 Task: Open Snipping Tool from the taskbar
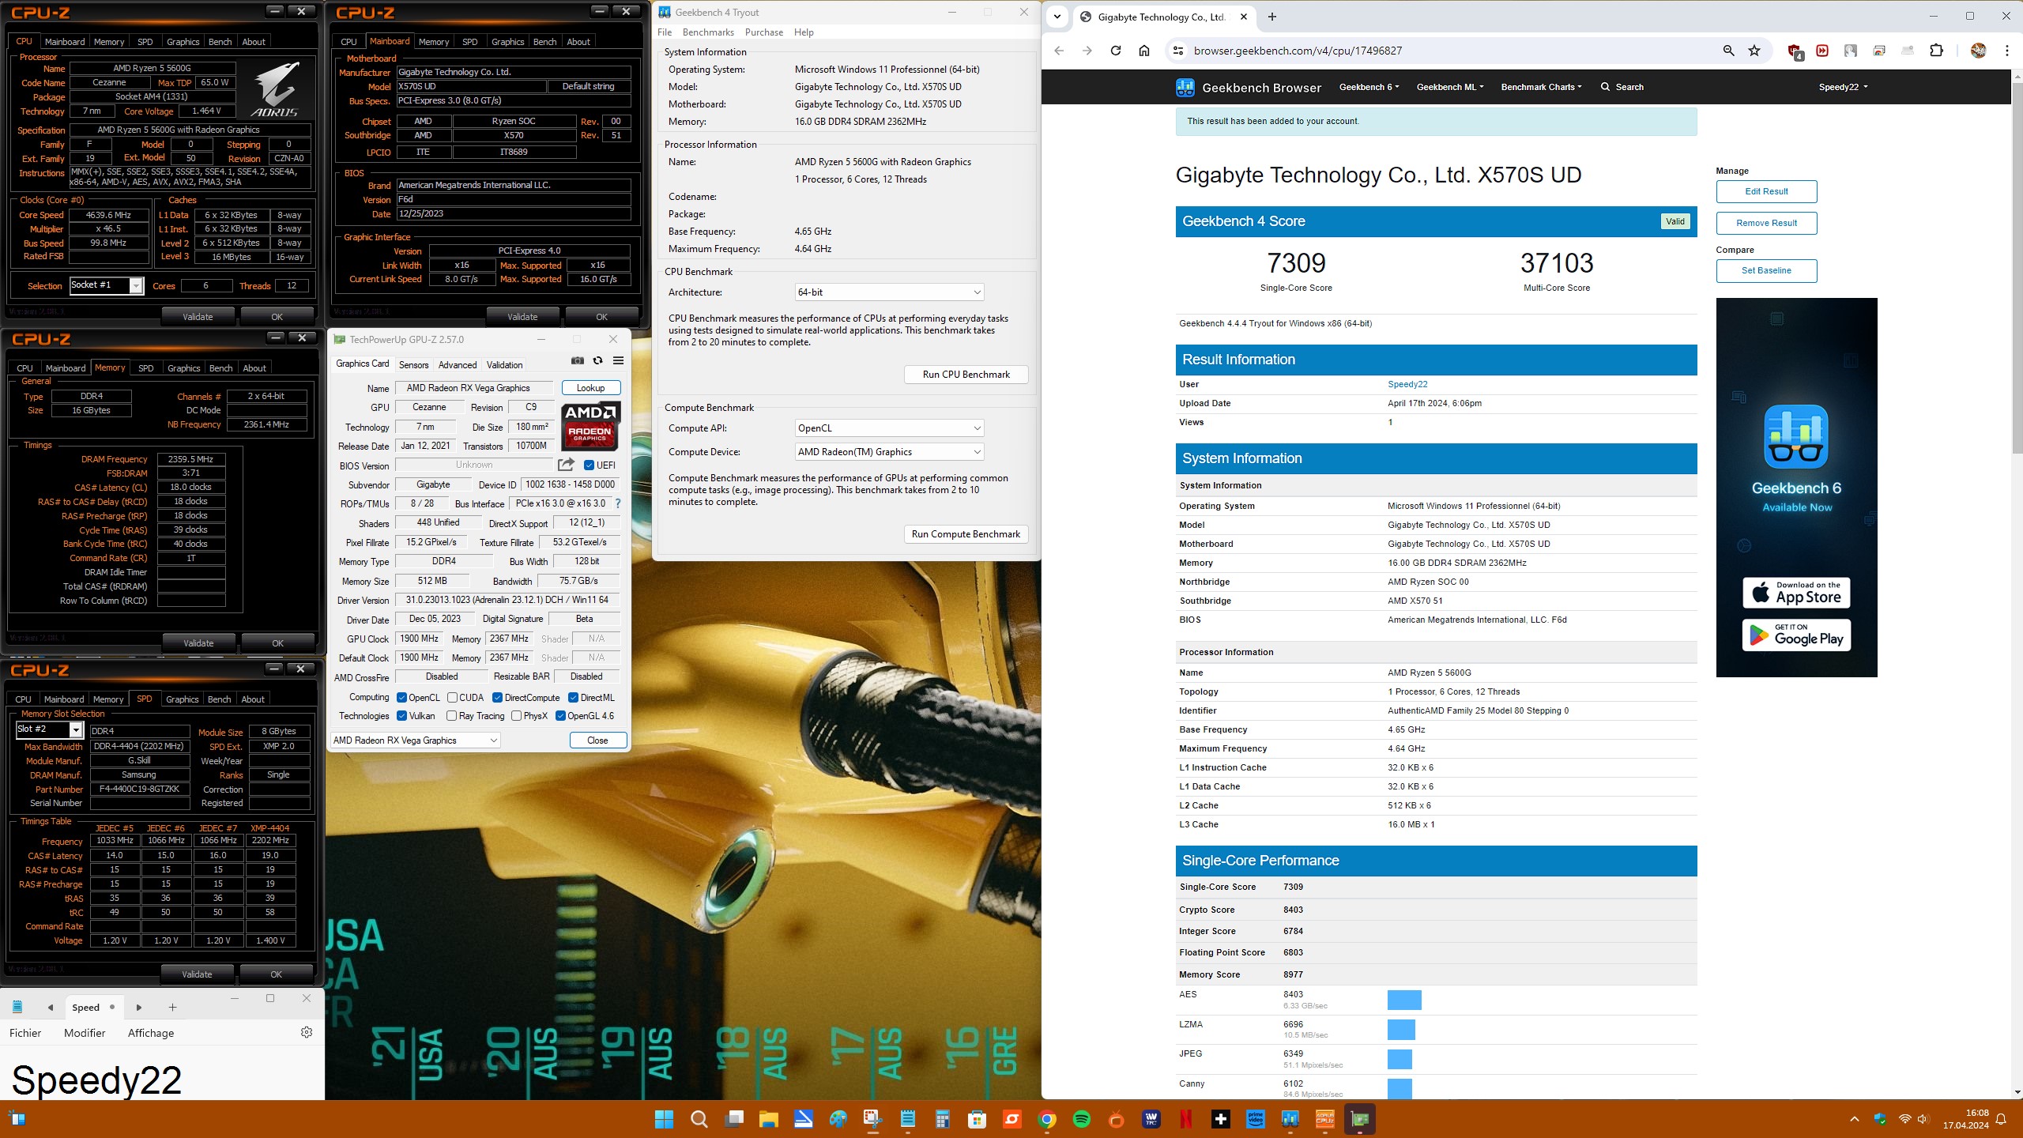tap(872, 1119)
